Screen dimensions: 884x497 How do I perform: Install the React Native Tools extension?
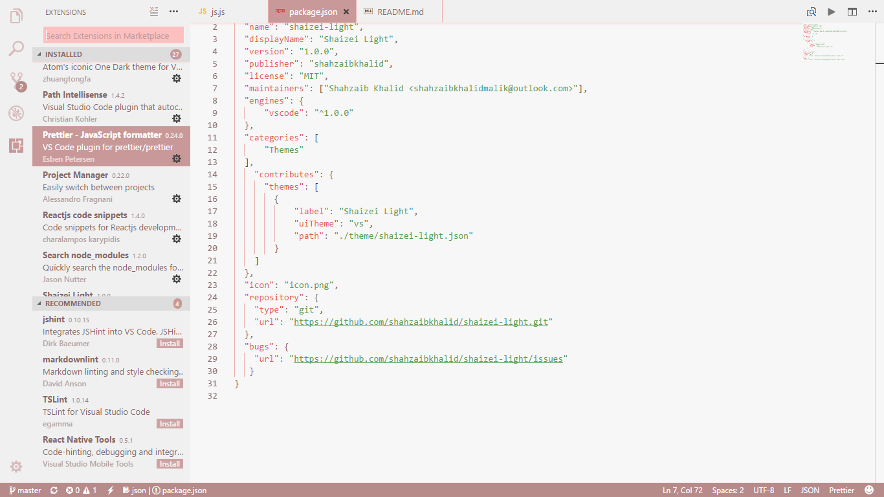[170, 464]
